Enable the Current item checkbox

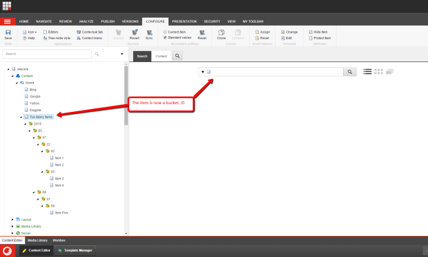165,32
